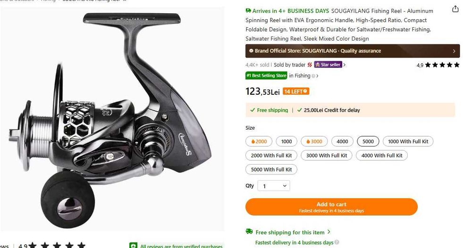Select size 2000 option

(x=259, y=141)
